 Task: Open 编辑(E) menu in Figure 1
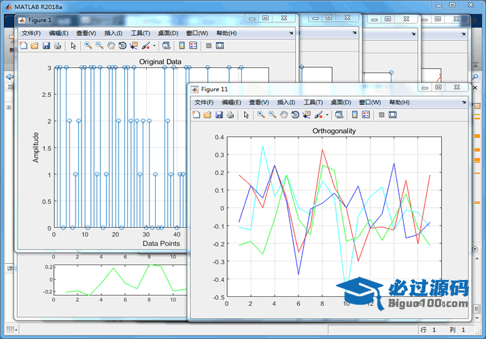pyautogui.click(x=58, y=33)
